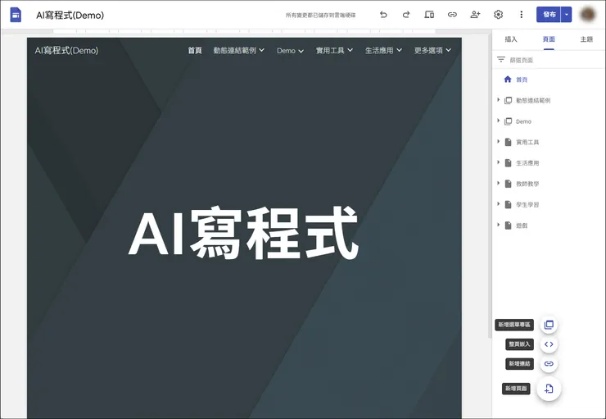Screen dimensions: 606x419
Task: Share the site with others
Action: point(475,15)
